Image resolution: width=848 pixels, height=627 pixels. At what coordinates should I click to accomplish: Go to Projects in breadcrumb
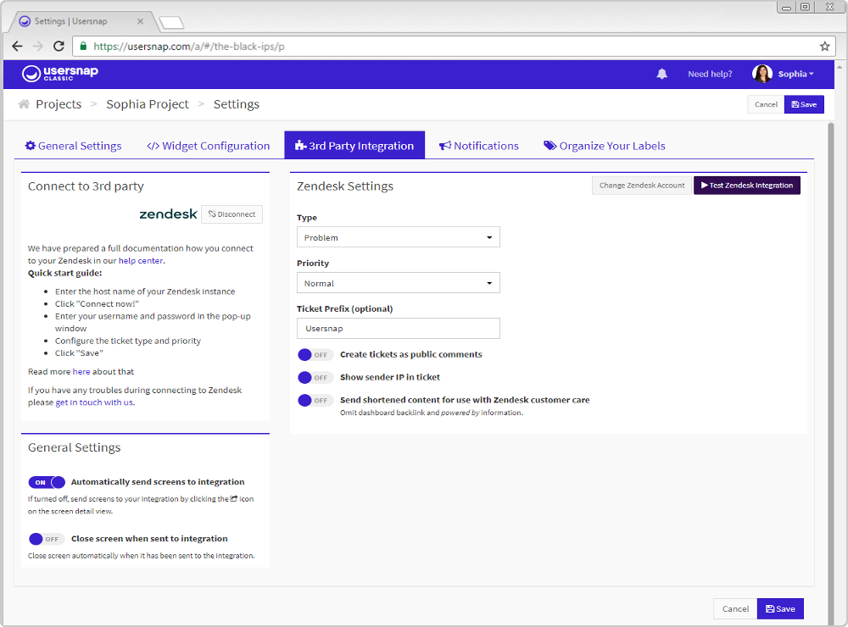(59, 103)
